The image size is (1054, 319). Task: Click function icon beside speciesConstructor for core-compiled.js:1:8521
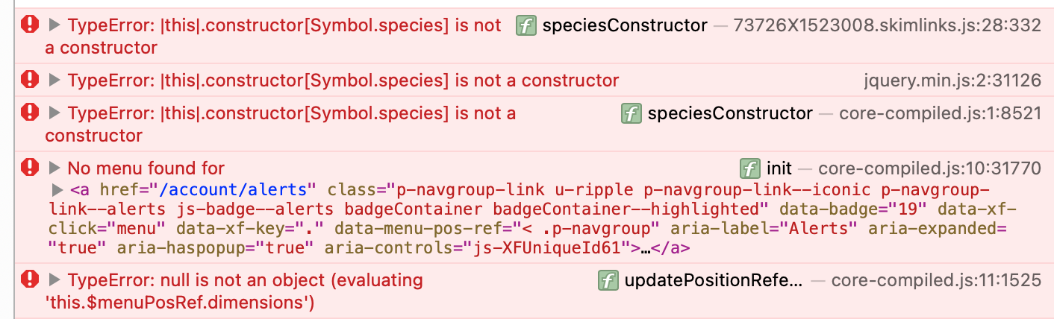coord(632,113)
